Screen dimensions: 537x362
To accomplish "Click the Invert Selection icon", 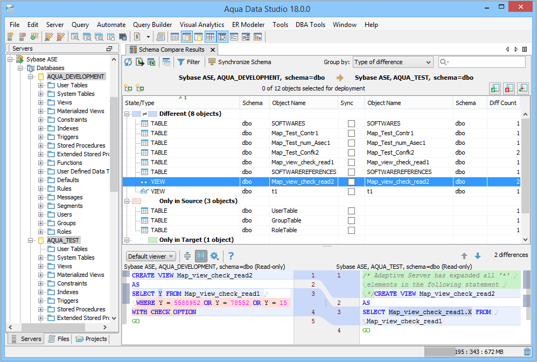I will coord(522,88).
